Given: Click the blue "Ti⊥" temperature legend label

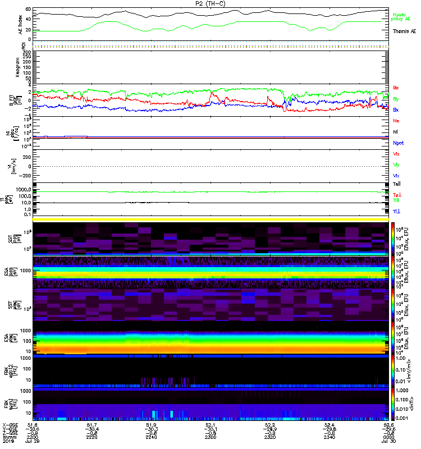Looking at the screenshot, I should tap(396, 212).
